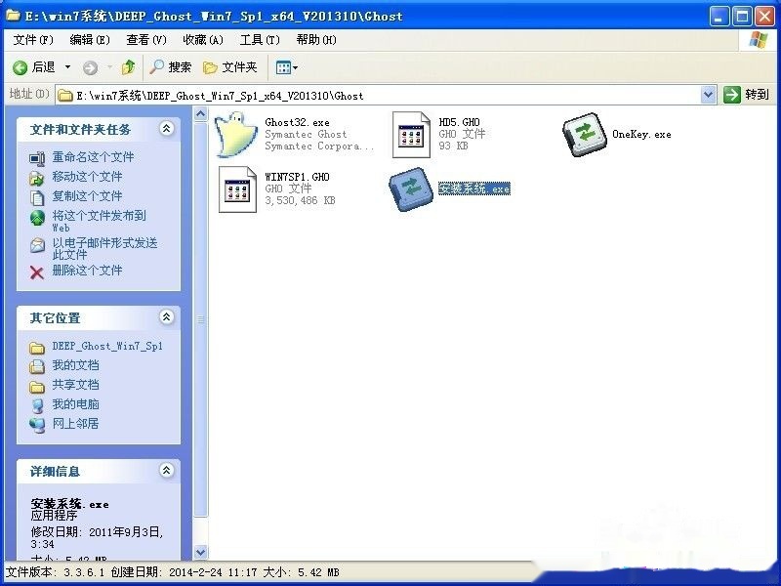The width and height of the screenshot is (781, 586).
Task: Open 我的文档 location
Action: coord(76,365)
